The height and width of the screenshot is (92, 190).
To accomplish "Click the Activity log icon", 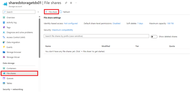I will point(4,22).
